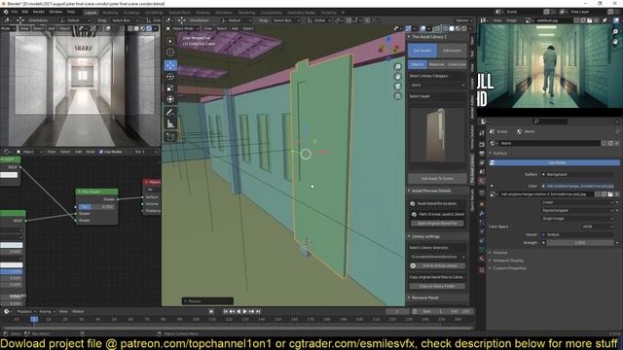The height and width of the screenshot is (350, 623).
Task: Open the Equirectangular projection dropdown
Action: [577, 210]
